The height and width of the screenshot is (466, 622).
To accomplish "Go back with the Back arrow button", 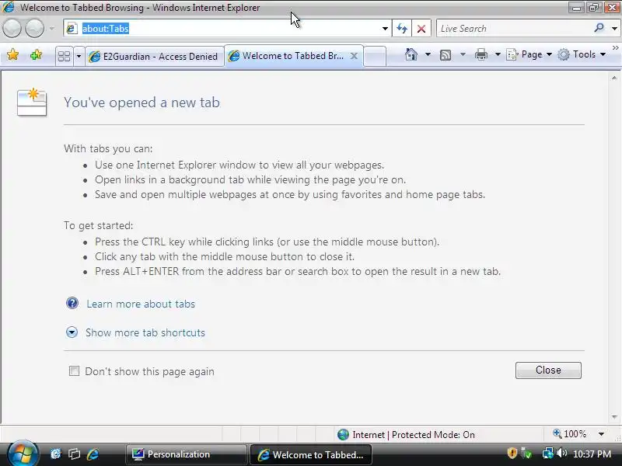I will [12, 29].
